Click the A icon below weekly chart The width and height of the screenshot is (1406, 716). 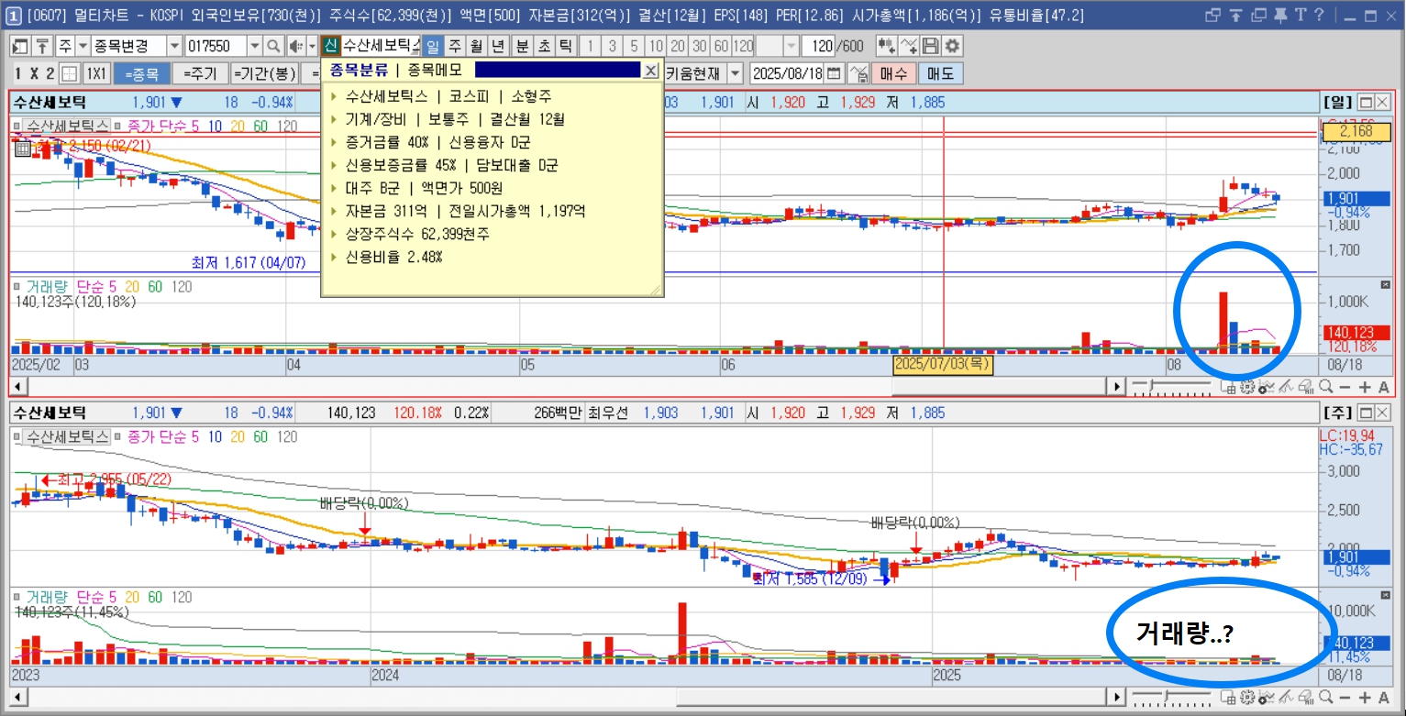click(1384, 698)
